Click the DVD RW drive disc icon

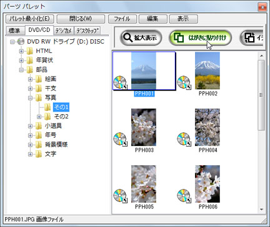click(21, 42)
